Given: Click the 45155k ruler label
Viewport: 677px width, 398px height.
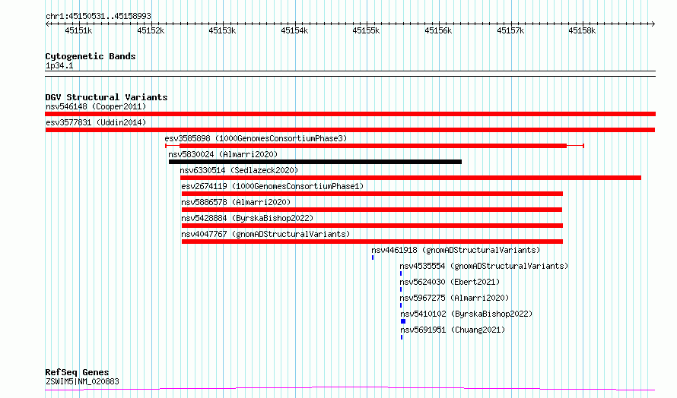Looking at the screenshot, I should click(366, 30).
